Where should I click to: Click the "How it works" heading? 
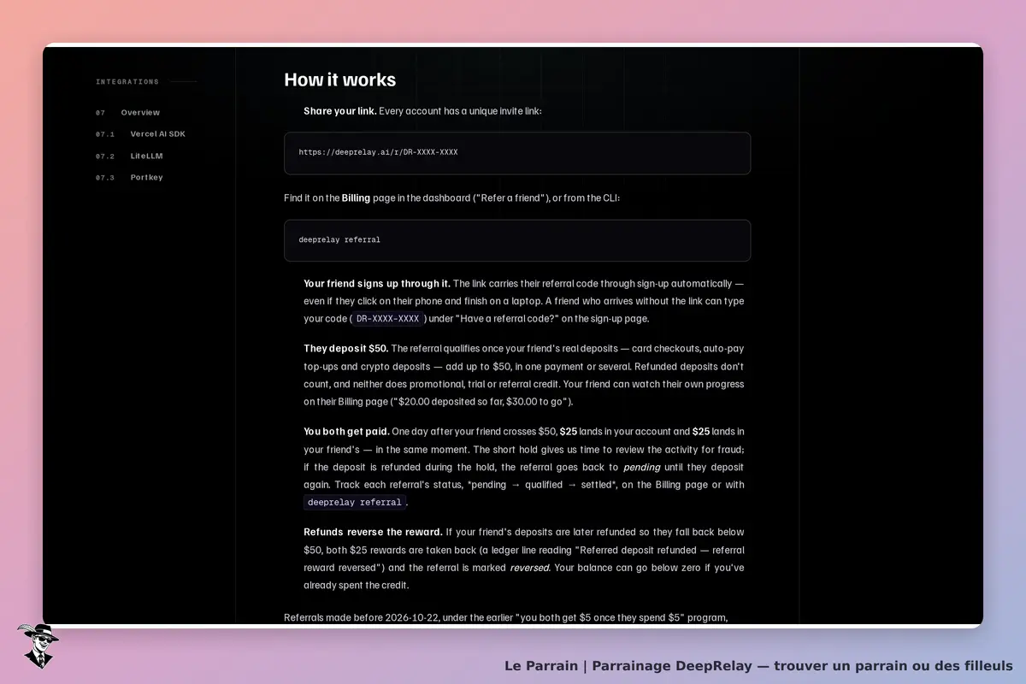click(x=340, y=80)
